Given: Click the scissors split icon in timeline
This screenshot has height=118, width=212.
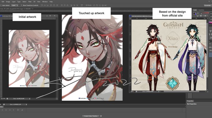Looking at the screenshot, I should click(18, 110).
